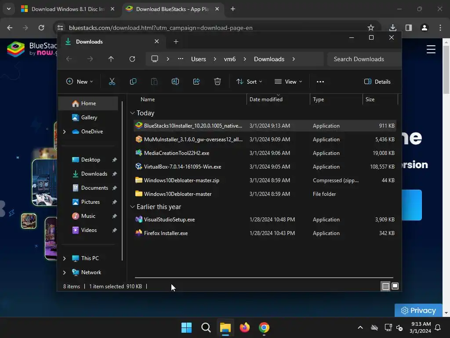Open Chrome downloads icon in browser toolbar
Viewport: 450px width, 338px height.
[393, 28]
